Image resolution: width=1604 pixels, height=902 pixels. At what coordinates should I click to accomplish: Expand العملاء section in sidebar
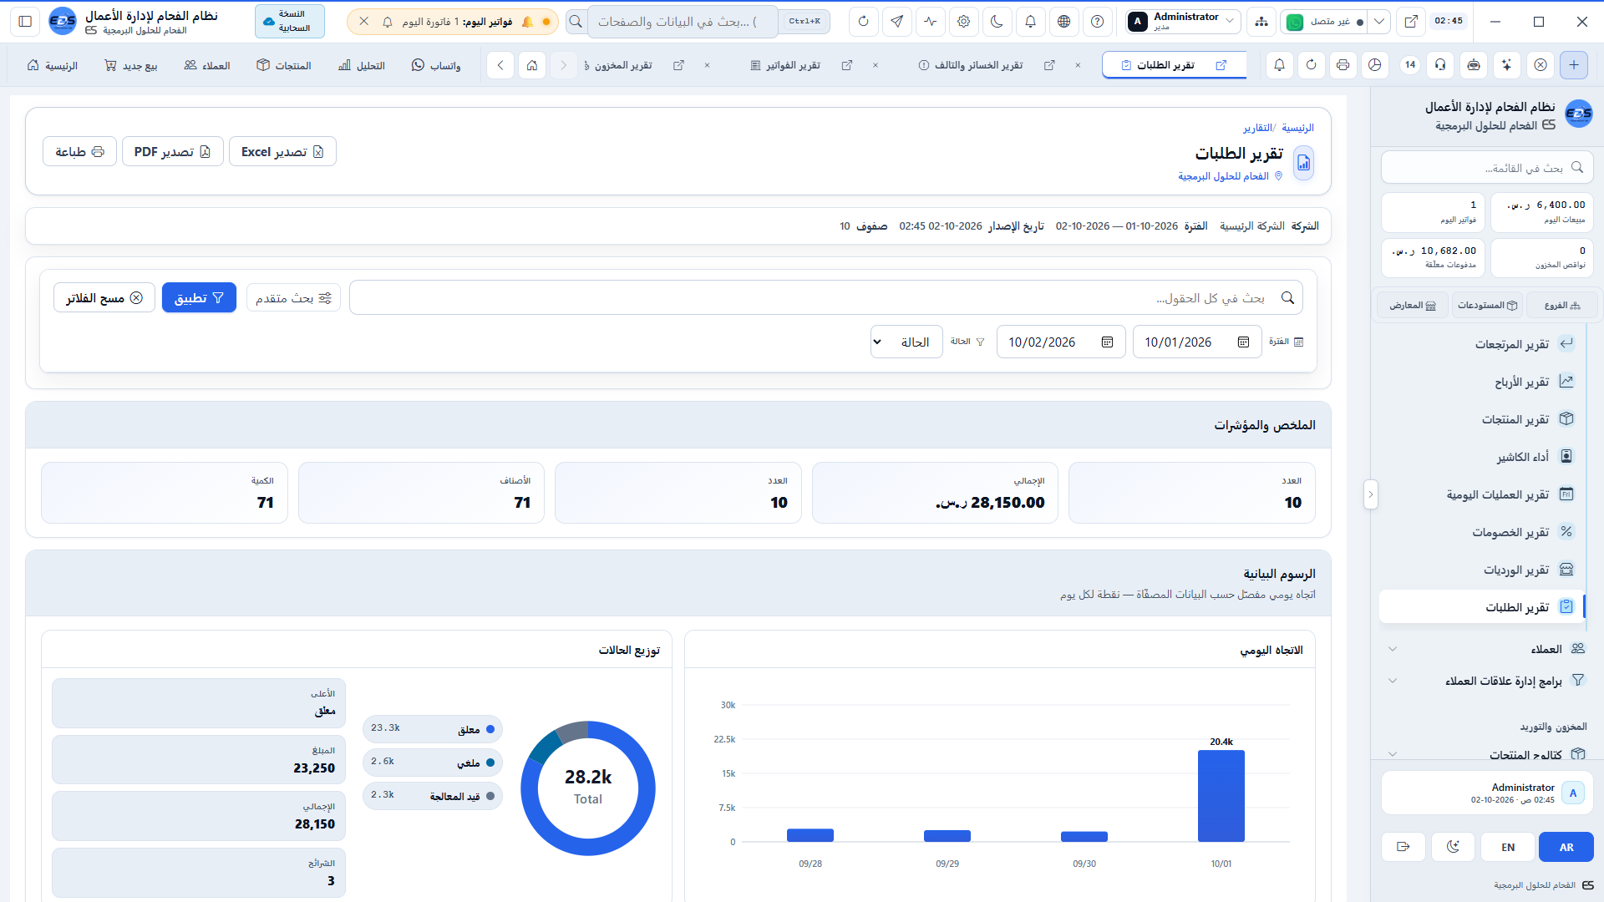click(x=1485, y=649)
